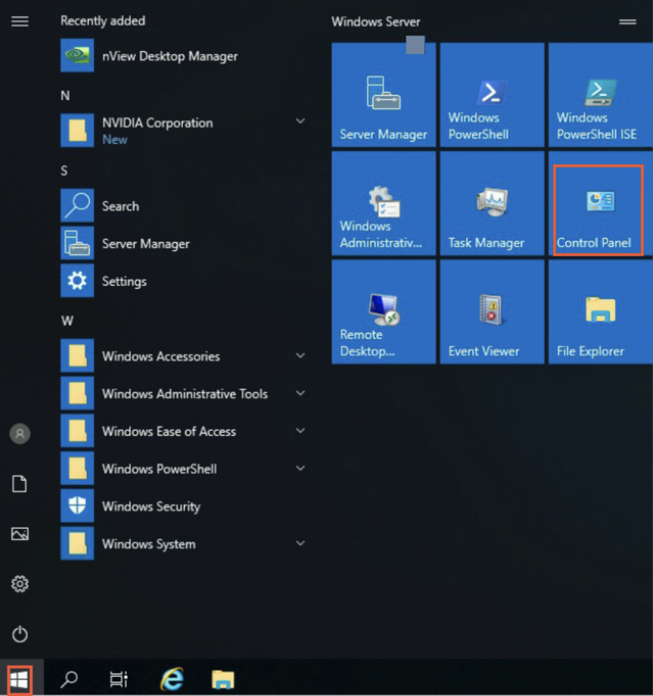Open the Windows System folder entry

(x=184, y=543)
